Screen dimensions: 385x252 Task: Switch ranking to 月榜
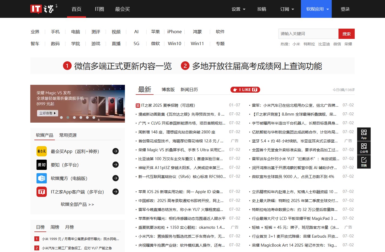pyautogui.click(x=69, y=227)
